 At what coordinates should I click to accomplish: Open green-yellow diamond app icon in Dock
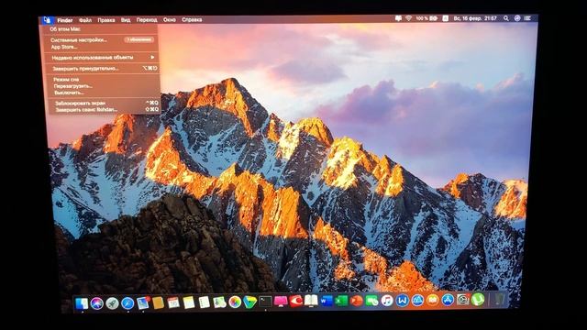click(249, 302)
